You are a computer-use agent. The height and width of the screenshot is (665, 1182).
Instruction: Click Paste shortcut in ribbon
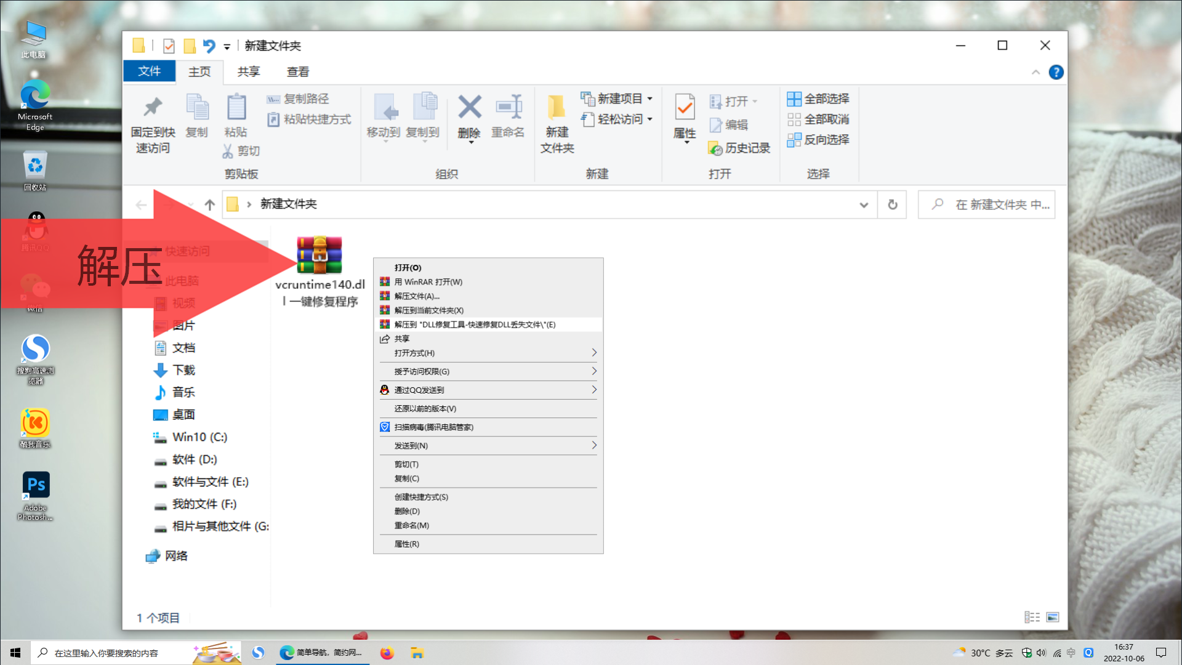point(309,119)
